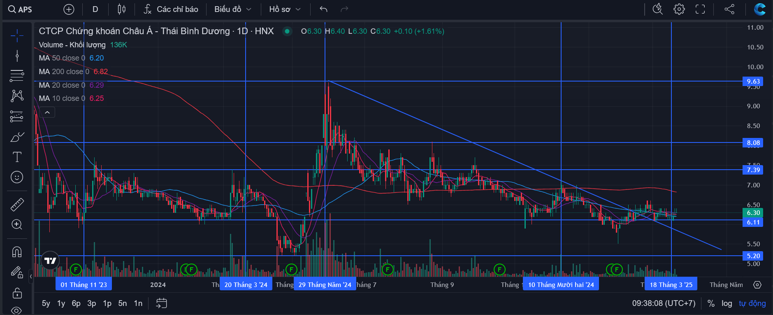Viewport: 773px width, 315px height.
Task: Collapse left drawing toolbar arrow
Action: pyautogui.click(x=31, y=276)
